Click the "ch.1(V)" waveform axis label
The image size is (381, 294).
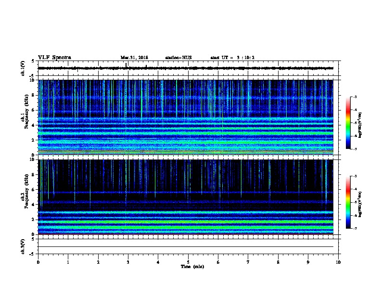(x=23, y=68)
